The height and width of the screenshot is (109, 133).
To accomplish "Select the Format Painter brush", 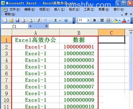I will click(38, 21).
